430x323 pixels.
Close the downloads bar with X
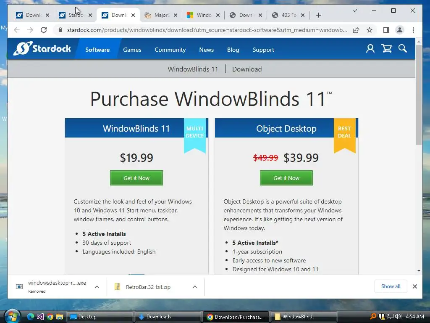(414, 286)
